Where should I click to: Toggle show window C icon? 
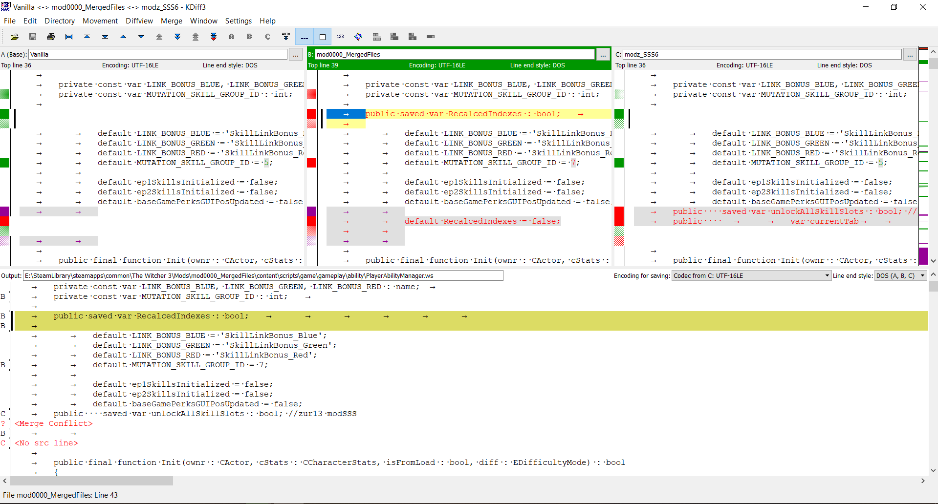(x=413, y=37)
